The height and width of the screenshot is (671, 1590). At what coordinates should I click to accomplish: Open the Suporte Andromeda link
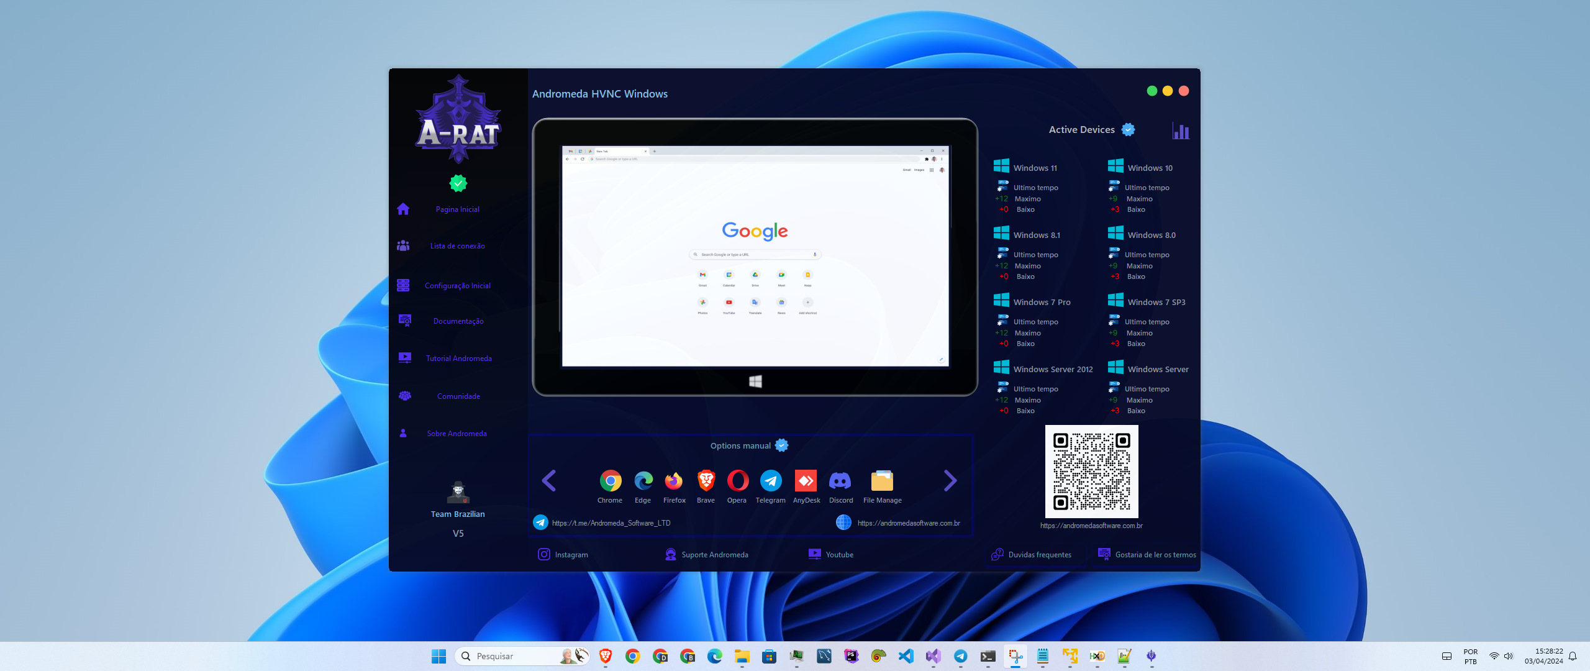pos(714,555)
